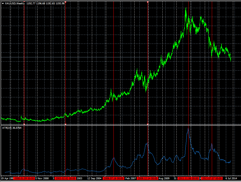Click the highest peak of the blue ATR line
This screenshot has height=182, width=241.
pyautogui.click(x=188, y=128)
